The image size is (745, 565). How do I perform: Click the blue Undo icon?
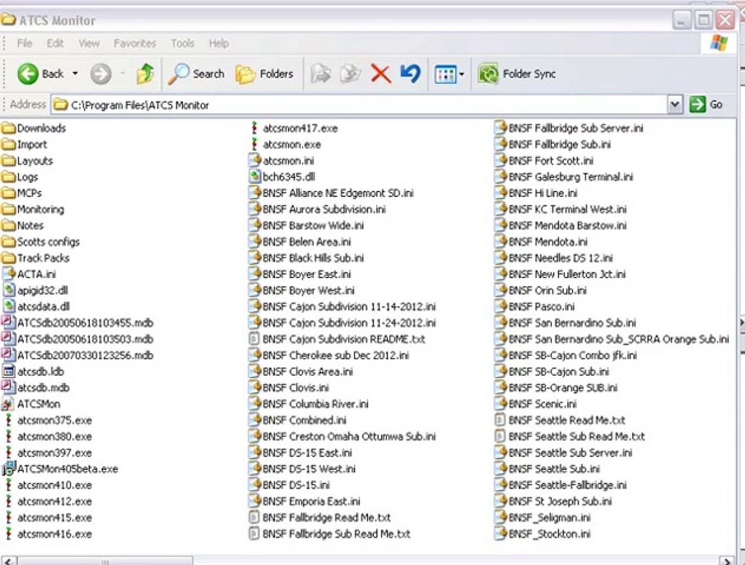click(x=410, y=74)
